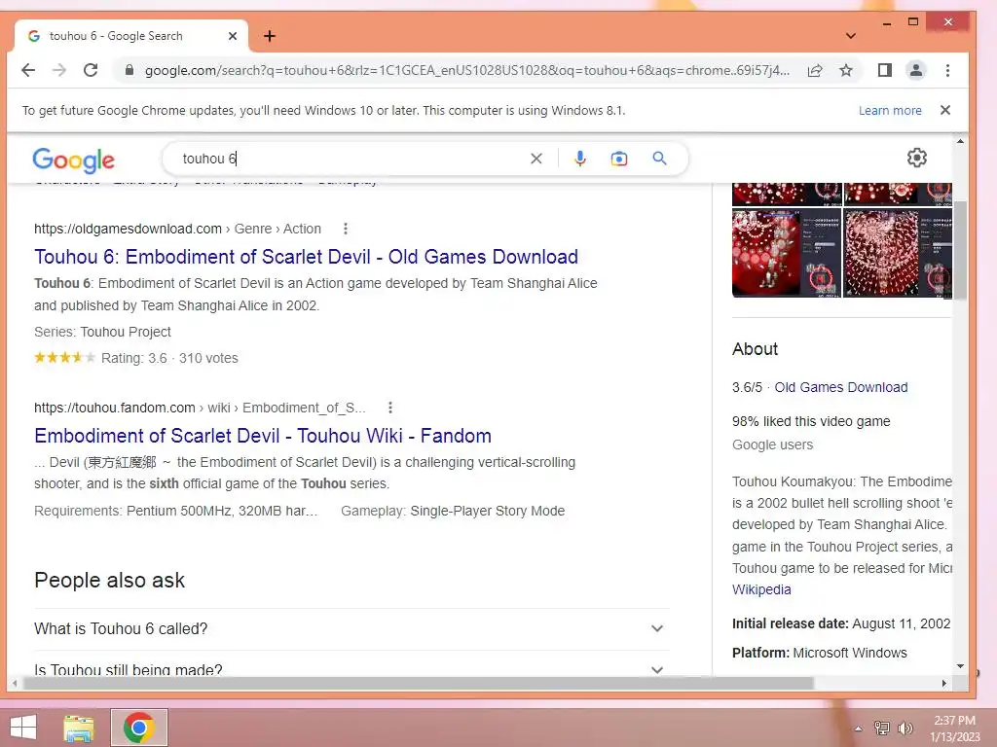Dismiss the Windows 10 update notice
Viewport: 997px width, 747px height.
coord(945,110)
